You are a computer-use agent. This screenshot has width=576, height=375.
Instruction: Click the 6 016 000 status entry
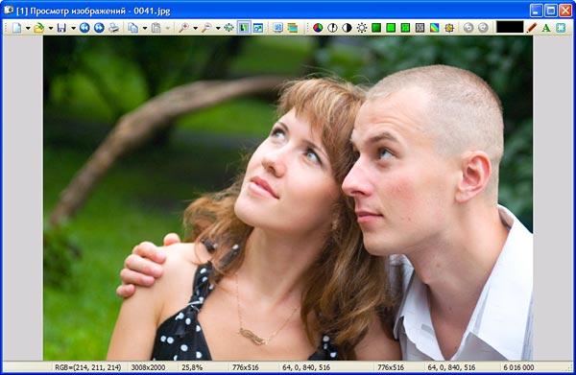[518, 367]
